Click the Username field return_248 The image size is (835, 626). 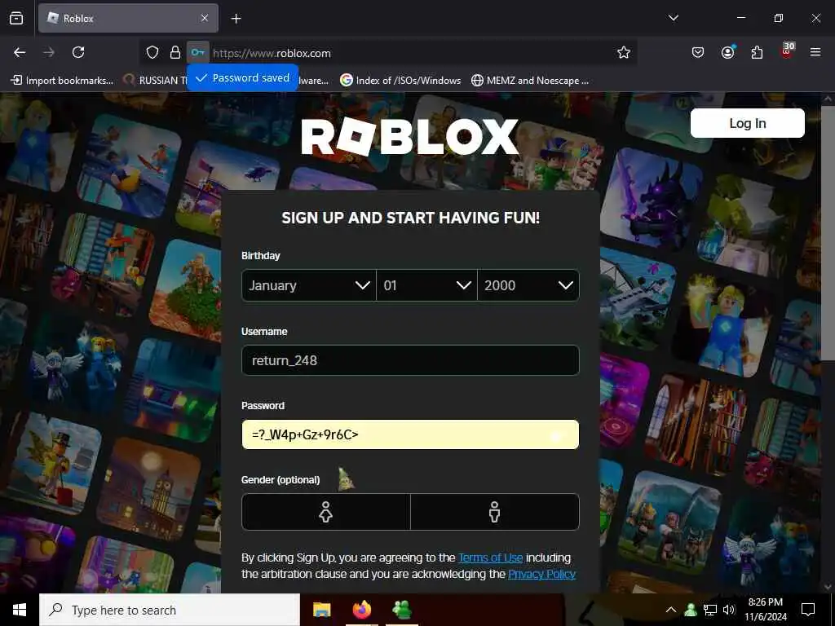[410, 360]
